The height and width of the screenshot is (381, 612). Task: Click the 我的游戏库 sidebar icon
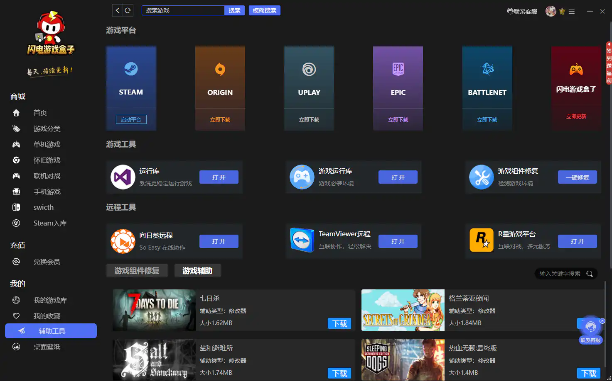[16, 300]
